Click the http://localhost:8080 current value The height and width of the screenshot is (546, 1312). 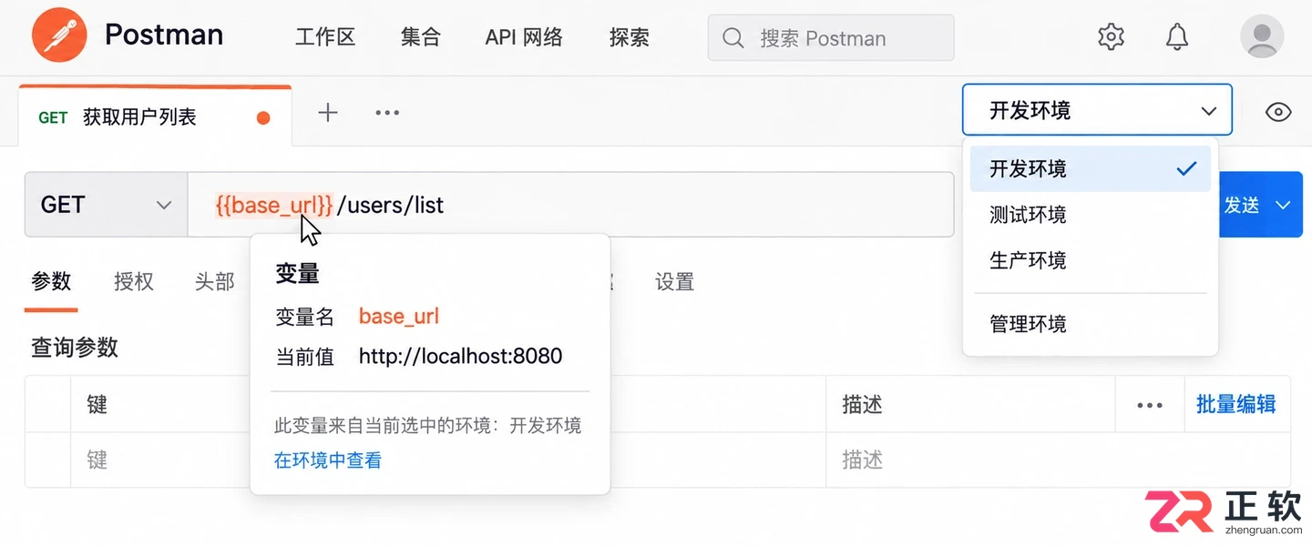click(x=460, y=356)
